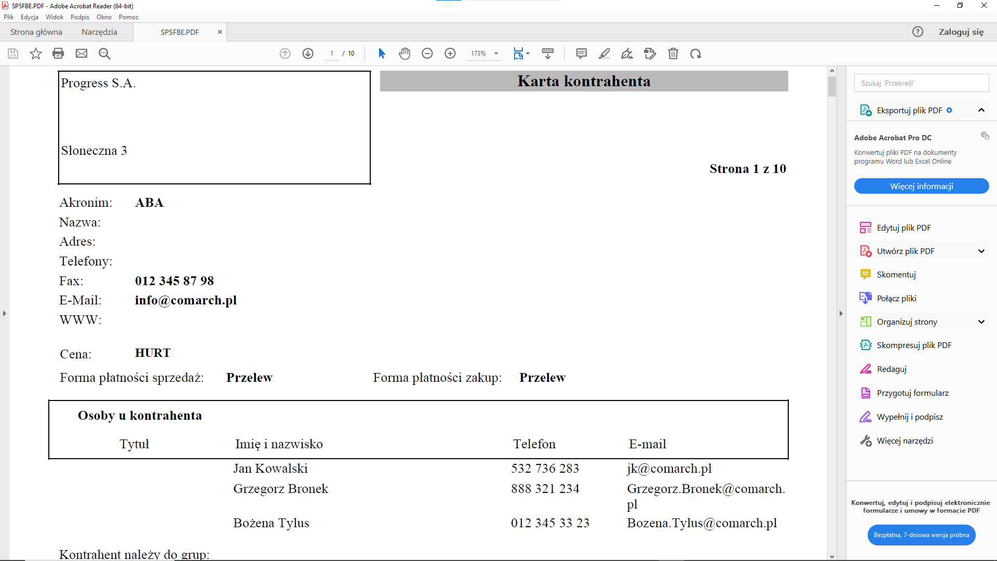Switch to the Strona główna tab
The width and height of the screenshot is (997, 561).
[x=36, y=32]
